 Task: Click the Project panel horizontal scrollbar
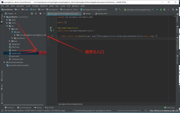[23, 105]
